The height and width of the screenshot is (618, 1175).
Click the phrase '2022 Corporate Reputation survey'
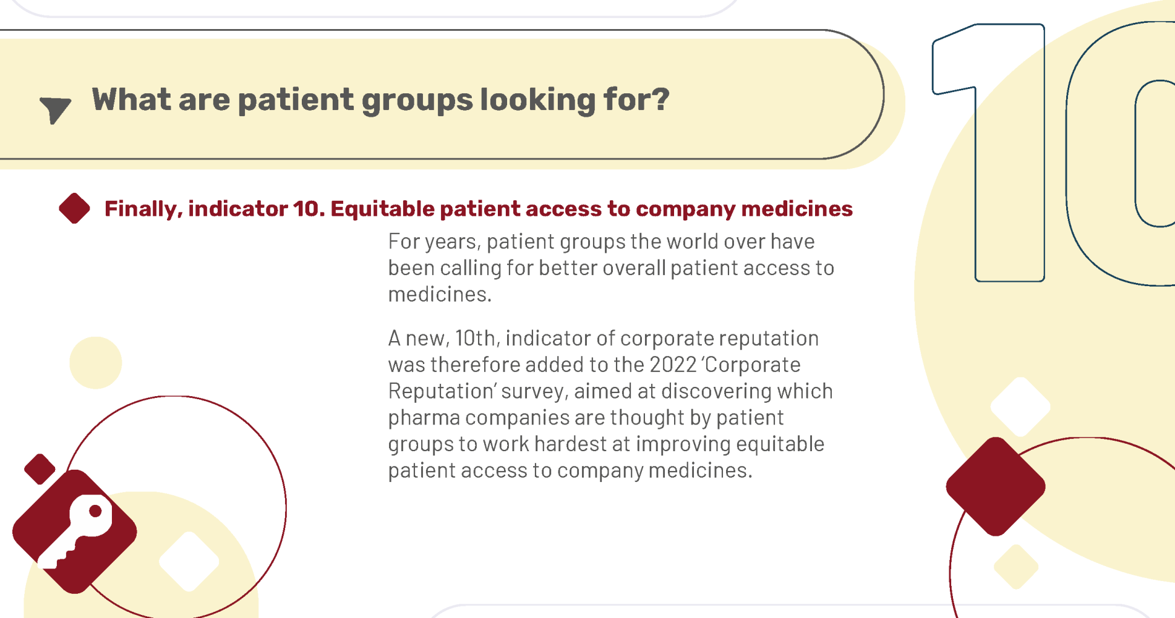click(x=594, y=378)
